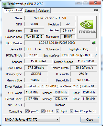Click the GPU Clock 1174 MHz field
Screen dimensions: 103x126
(x=32, y=92)
